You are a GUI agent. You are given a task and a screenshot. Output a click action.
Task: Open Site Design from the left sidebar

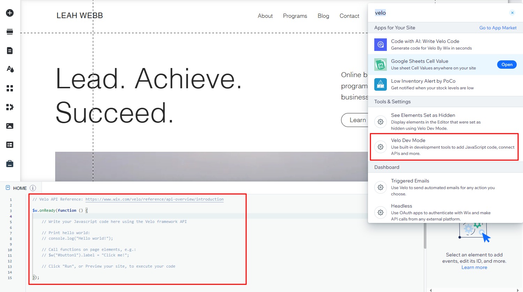[10, 69]
